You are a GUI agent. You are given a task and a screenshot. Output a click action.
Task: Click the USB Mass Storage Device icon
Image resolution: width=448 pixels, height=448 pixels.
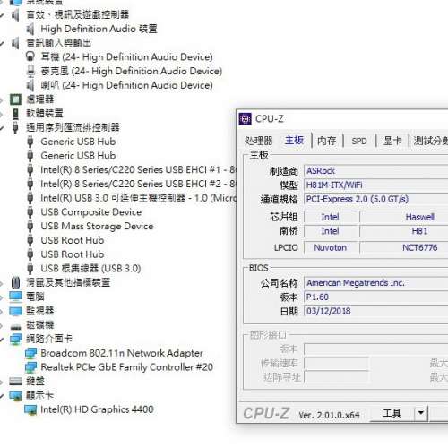point(30,227)
